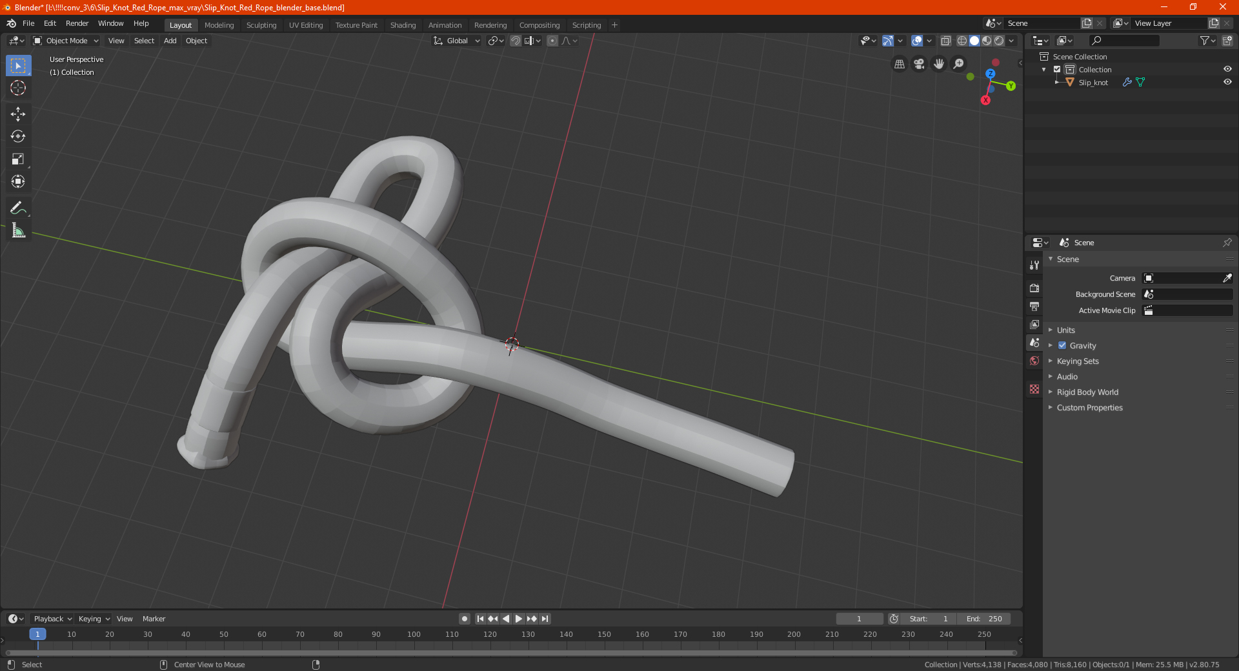The image size is (1239, 671).
Task: Open the Texture properties tab
Action: [x=1034, y=389]
